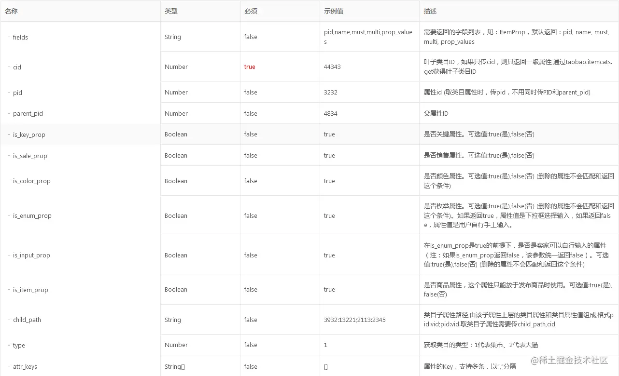Screen dimensions: 619x376
Task: Click the 描述 column header
Action: coord(429,11)
